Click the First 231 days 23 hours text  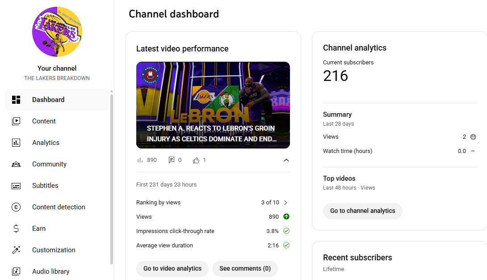(166, 185)
